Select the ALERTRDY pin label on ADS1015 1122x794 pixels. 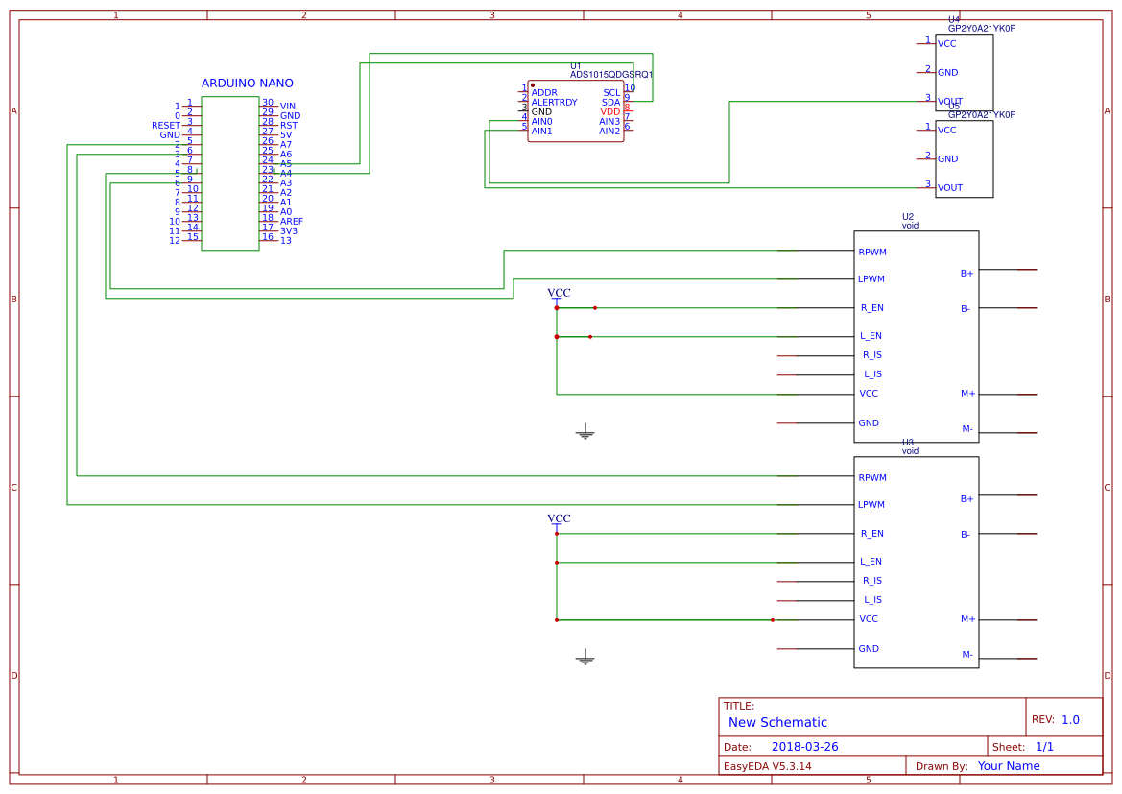coord(554,103)
